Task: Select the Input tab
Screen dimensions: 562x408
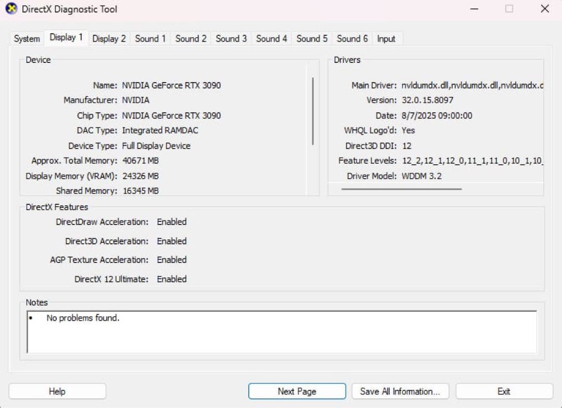Action: tap(387, 38)
